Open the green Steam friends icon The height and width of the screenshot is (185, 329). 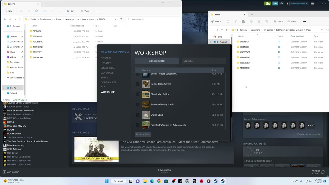268,4
